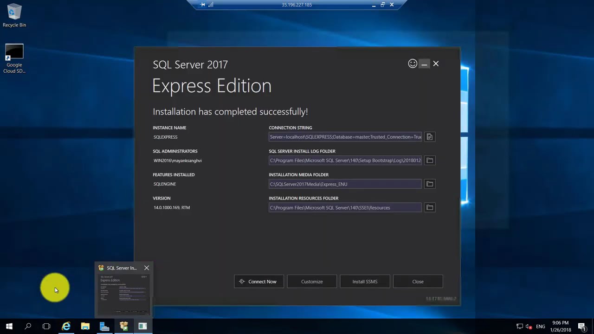Open Google Cloud SDK shell shortcut
This screenshot has height=334, width=594.
pyautogui.click(x=14, y=59)
